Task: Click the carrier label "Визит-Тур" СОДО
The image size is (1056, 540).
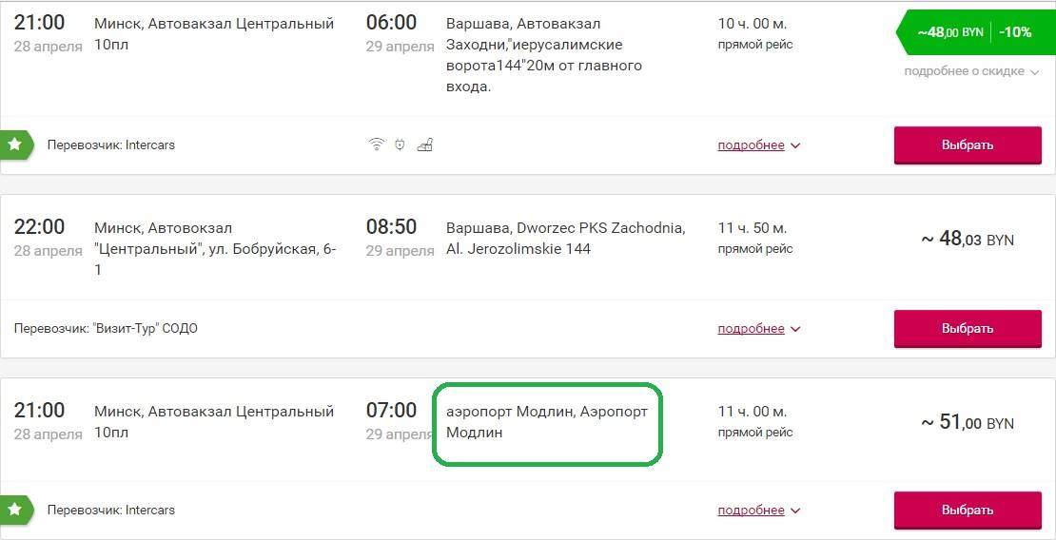Action: click(106, 329)
